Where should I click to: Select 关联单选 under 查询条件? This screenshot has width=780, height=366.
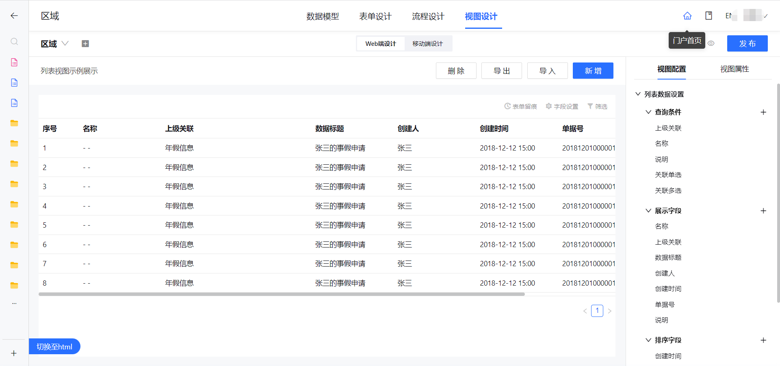point(668,175)
